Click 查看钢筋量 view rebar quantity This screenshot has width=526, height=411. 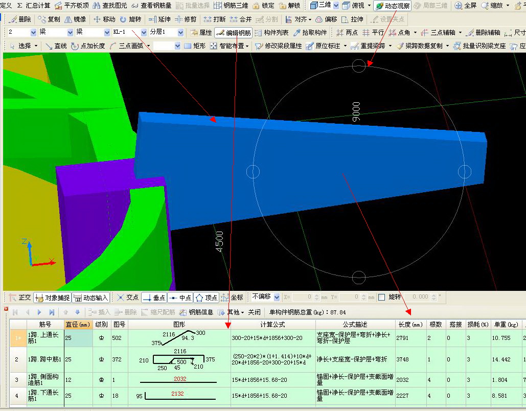point(152,6)
